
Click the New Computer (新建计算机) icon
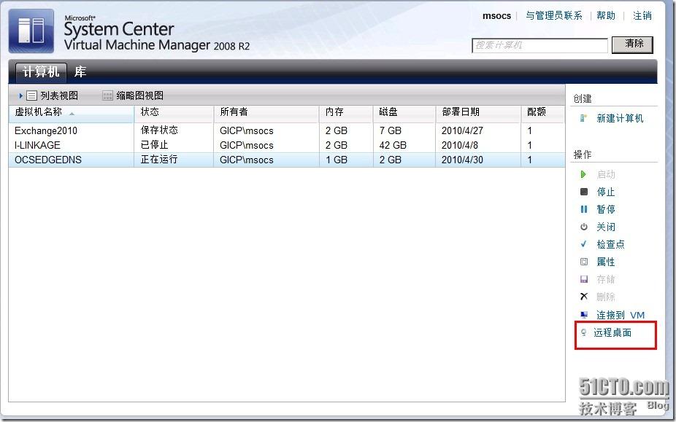(x=583, y=118)
